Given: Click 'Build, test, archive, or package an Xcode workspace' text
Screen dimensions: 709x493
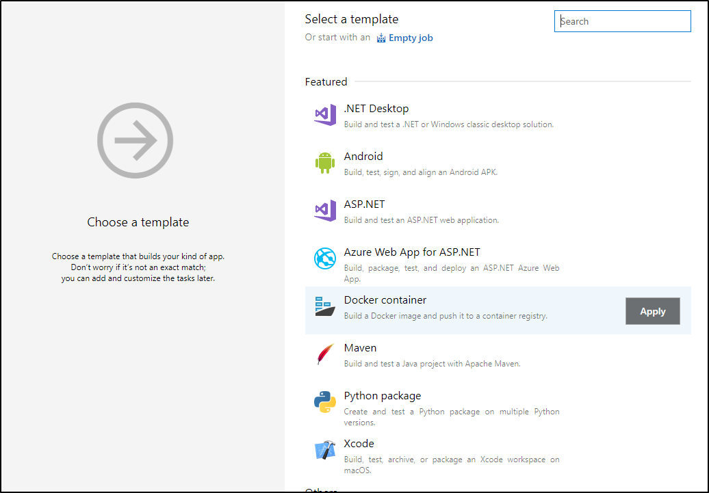Looking at the screenshot, I should (452, 464).
